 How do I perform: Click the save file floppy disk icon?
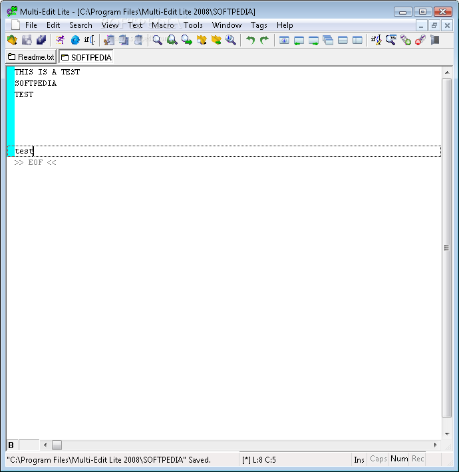(27, 40)
